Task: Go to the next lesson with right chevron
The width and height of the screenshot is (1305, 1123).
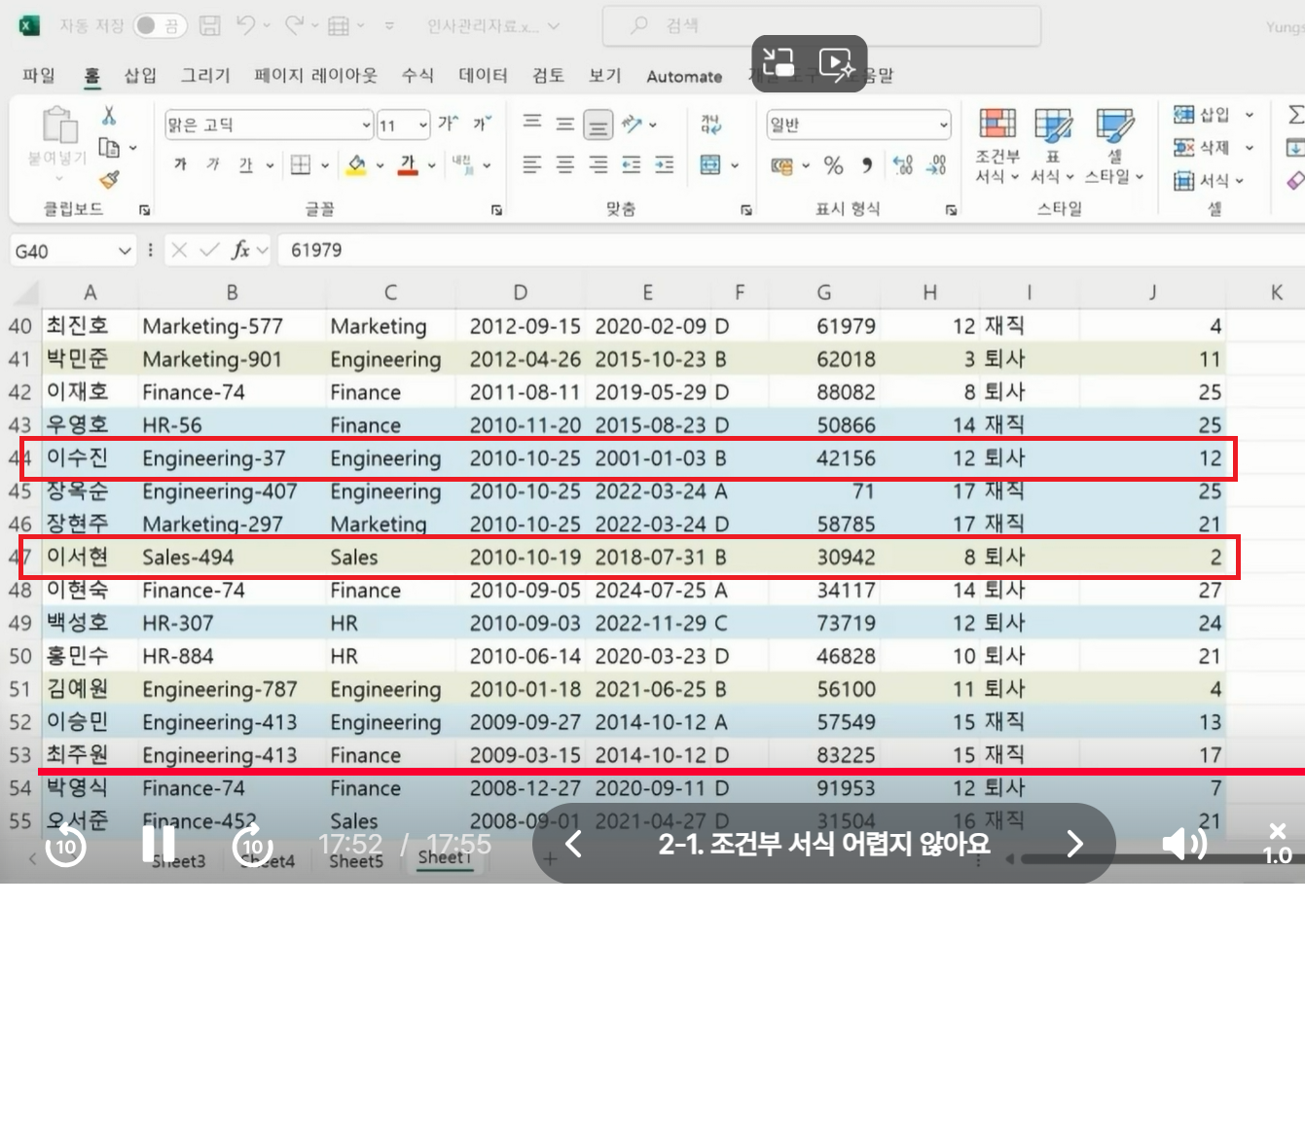Action: (x=1073, y=844)
